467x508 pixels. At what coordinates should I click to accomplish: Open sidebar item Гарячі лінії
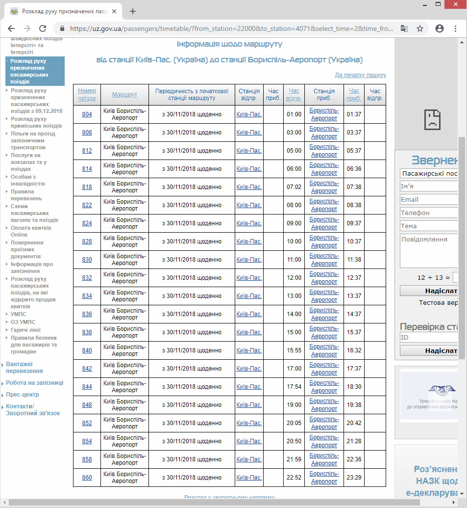[x=26, y=330]
